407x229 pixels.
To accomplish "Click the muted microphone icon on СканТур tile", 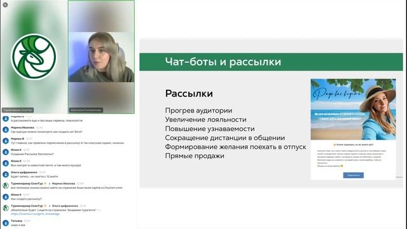I will click(x=5, y=4).
